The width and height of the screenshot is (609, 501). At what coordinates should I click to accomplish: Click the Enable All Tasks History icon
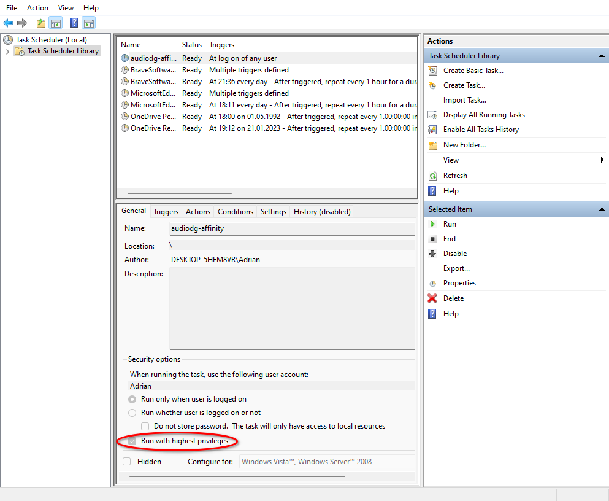[433, 130]
